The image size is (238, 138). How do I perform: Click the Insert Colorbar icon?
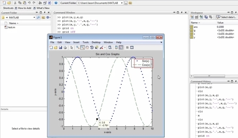[x=116, y=48]
